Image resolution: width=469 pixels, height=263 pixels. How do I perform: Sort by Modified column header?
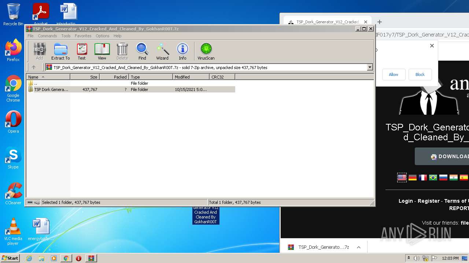[x=191, y=77]
